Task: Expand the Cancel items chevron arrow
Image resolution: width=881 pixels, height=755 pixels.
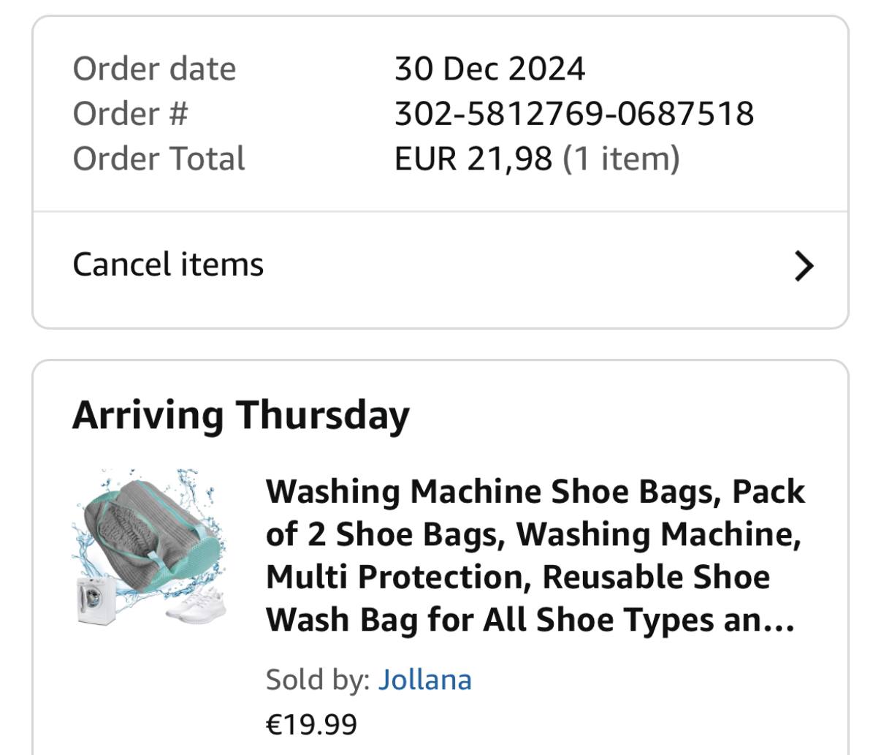Action: pos(803,266)
